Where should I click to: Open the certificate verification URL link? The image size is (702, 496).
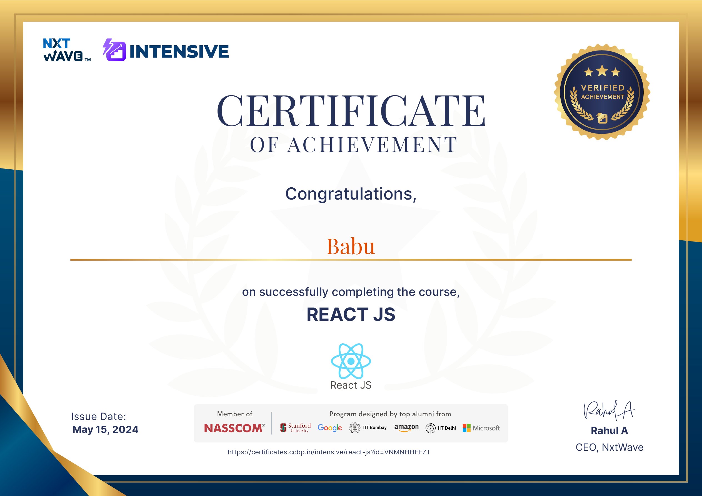[329, 452]
